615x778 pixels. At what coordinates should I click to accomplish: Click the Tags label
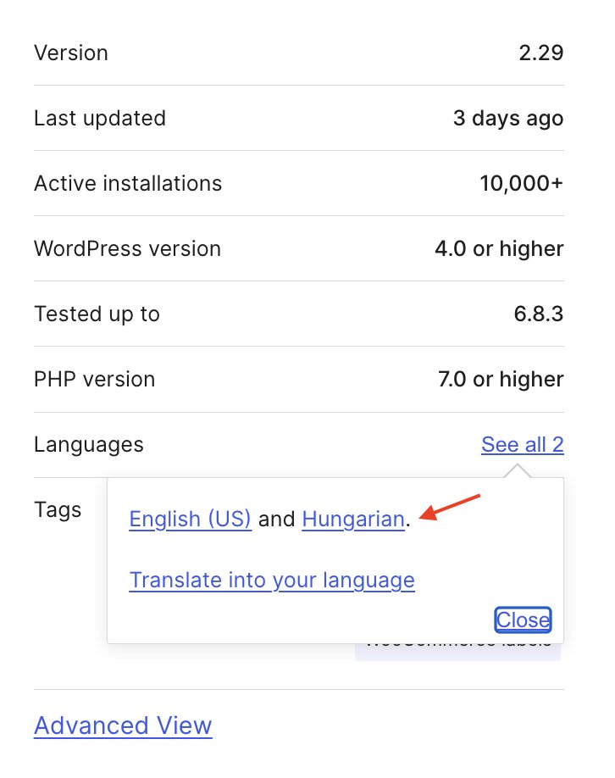point(58,510)
